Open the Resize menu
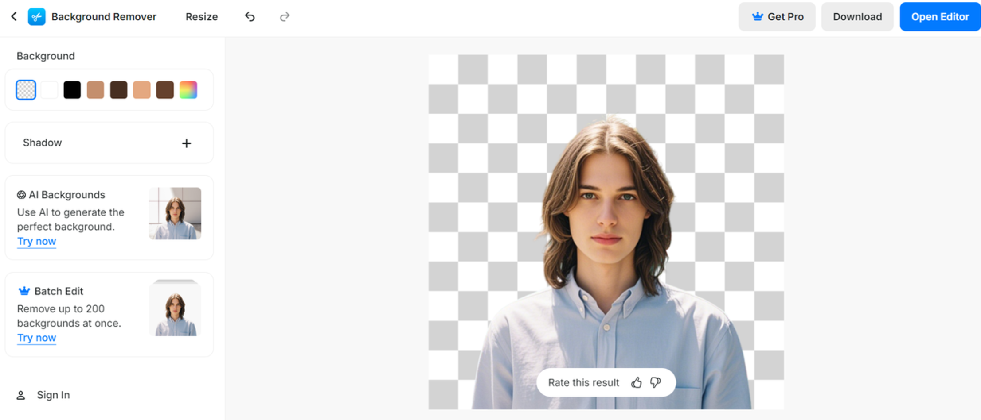Viewport: 981px width, 420px height. (x=201, y=16)
